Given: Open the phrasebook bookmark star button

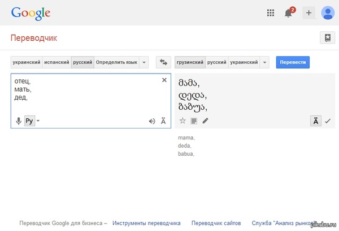Looking at the screenshot, I should (x=327, y=38).
